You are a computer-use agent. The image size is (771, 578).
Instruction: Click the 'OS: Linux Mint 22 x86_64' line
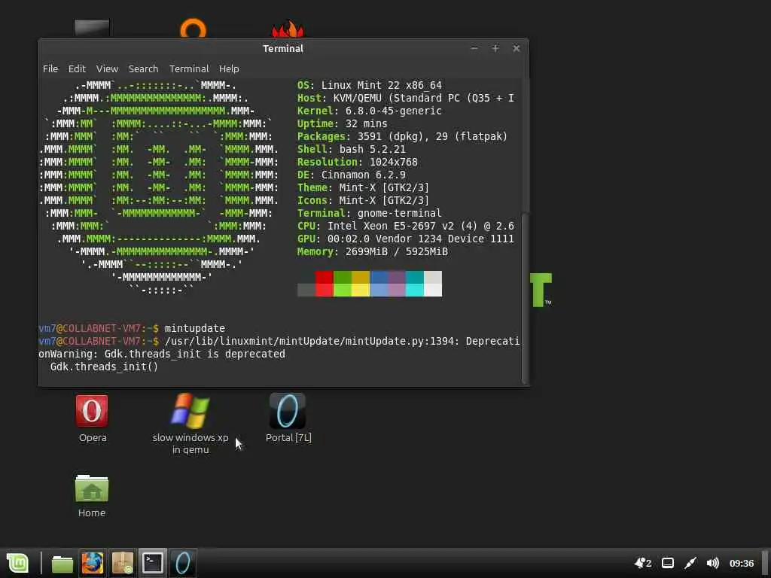point(369,85)
